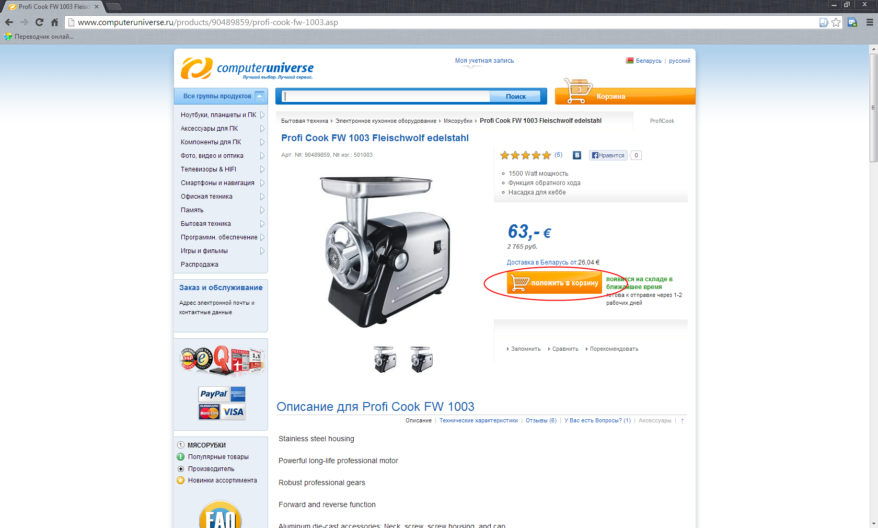
Task: Click the VK share B icon
Action: tap(577, 155)
